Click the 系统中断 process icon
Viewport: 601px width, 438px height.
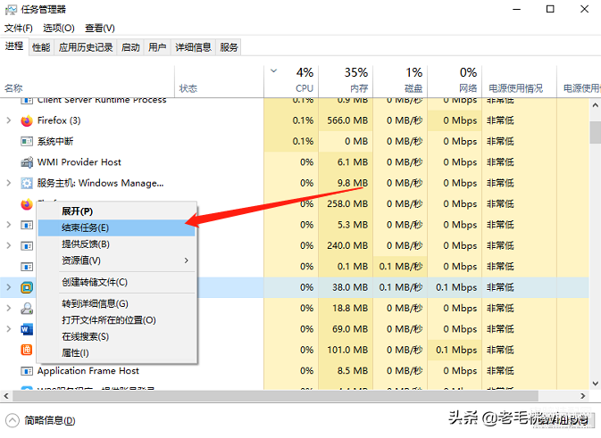27,142
